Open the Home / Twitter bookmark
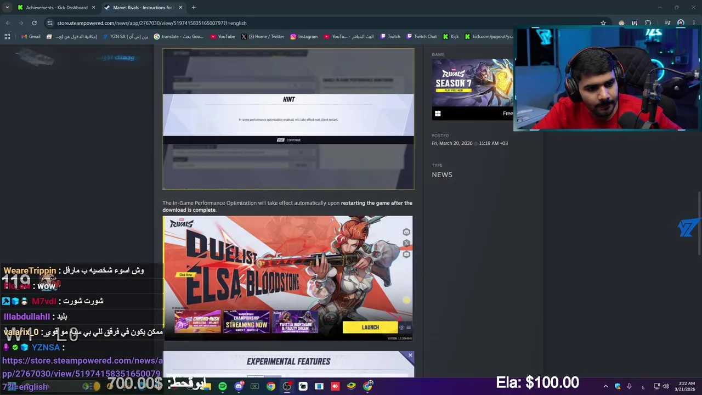The image size is (702, 395). pos(263,37)
